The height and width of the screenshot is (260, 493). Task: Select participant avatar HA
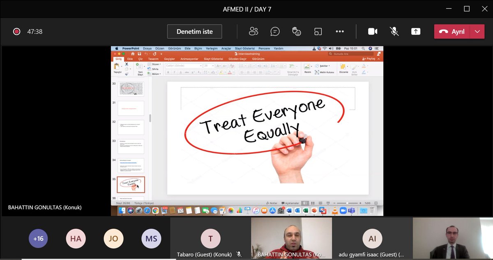(76, 239)
